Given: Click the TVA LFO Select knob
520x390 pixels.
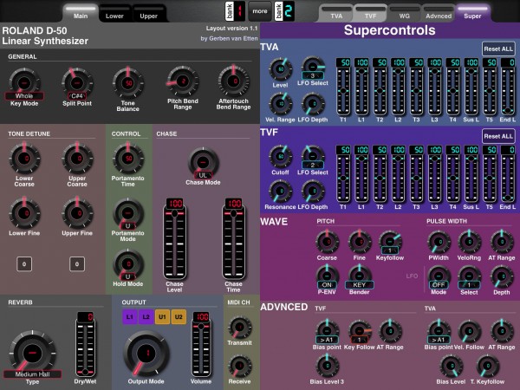Looking at the screenshot, I should click(x=313, y=68).
